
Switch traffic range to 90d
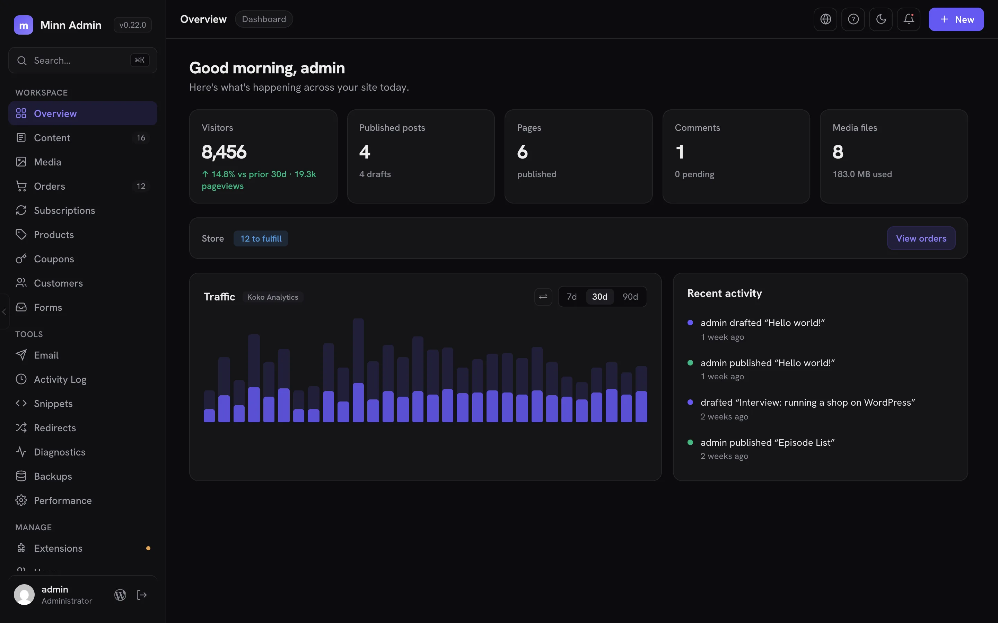pos(630,297)
